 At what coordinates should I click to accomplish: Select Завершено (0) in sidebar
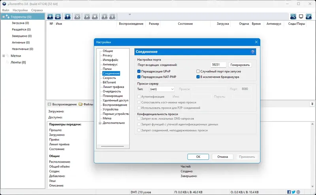(x=22, y=36)
